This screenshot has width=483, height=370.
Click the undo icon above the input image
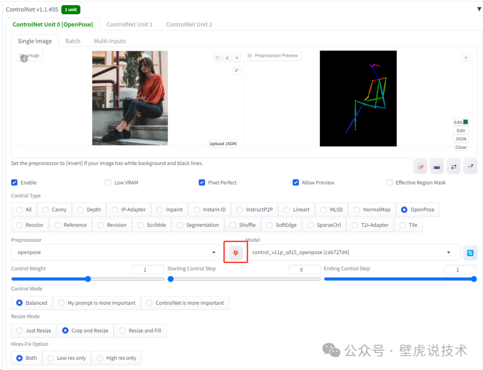click(x=217, y=58)
